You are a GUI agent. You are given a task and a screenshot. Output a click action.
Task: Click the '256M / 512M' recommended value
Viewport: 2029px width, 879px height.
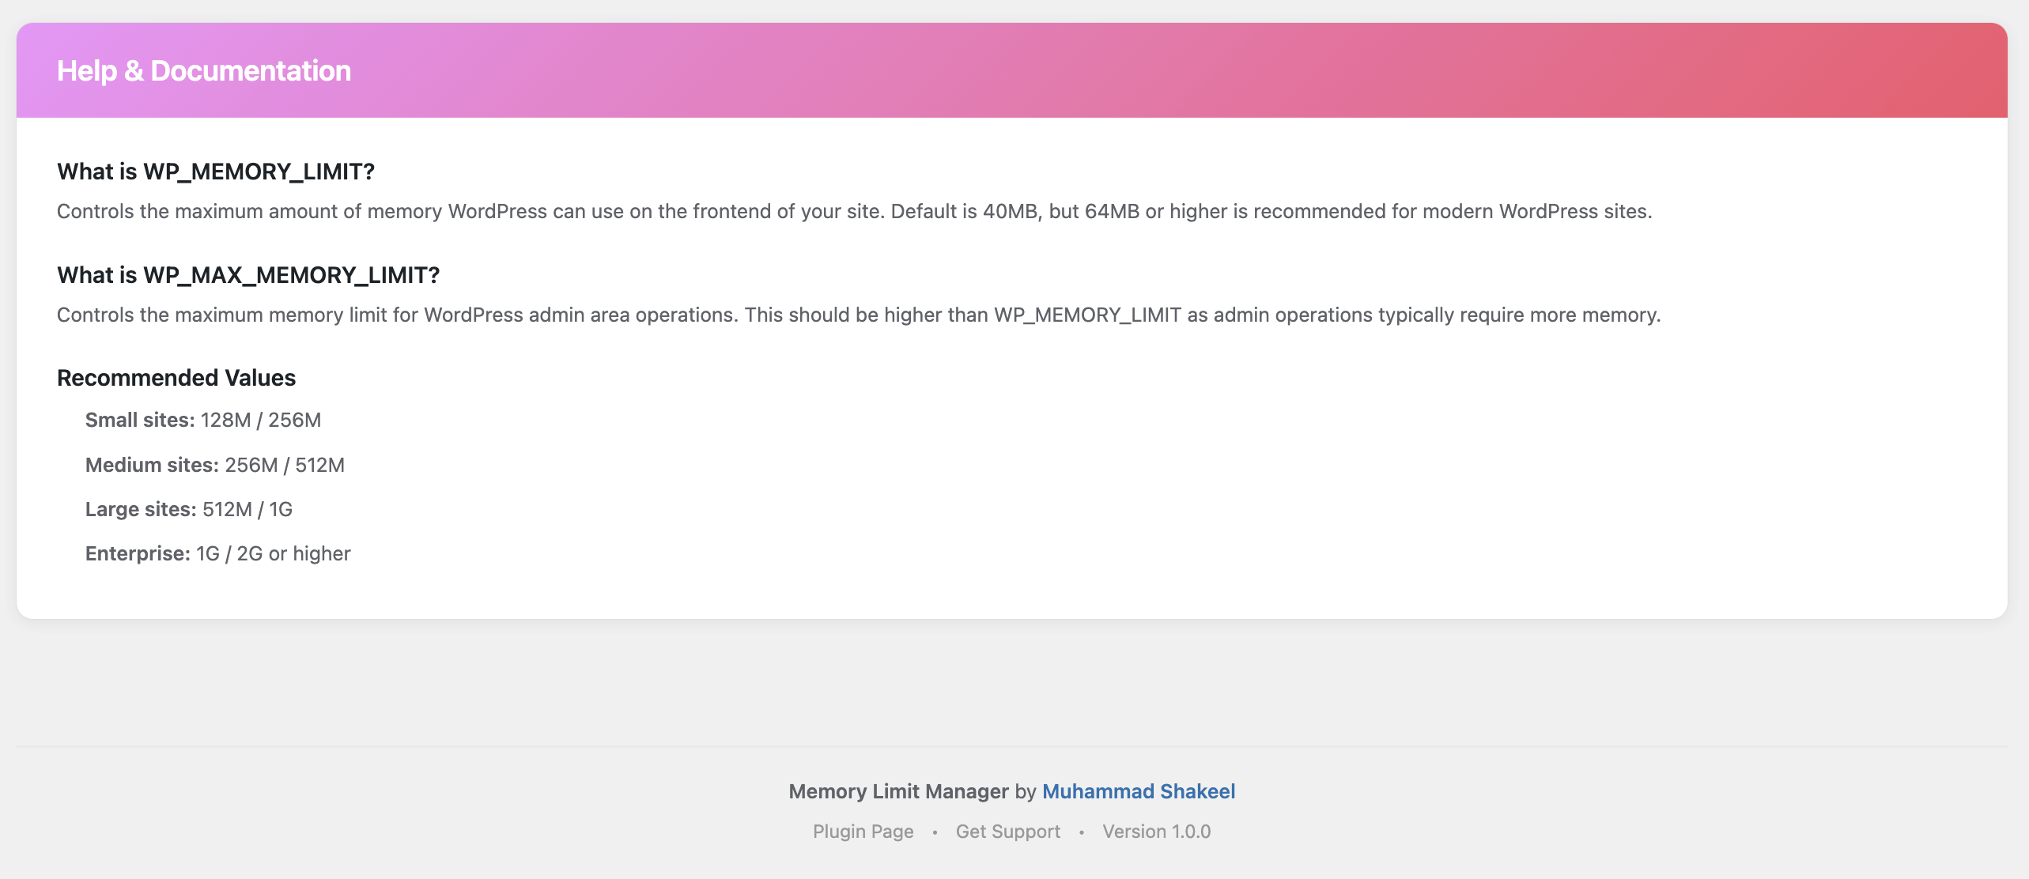coord(285,465)
